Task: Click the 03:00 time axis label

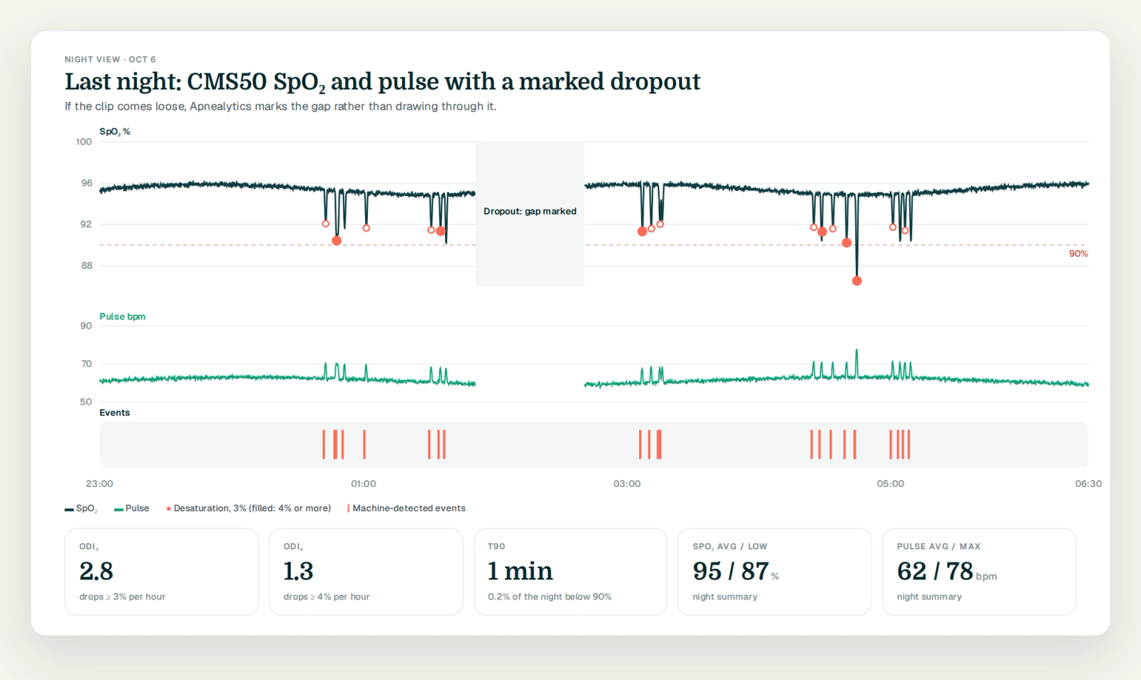Action: 627,483
